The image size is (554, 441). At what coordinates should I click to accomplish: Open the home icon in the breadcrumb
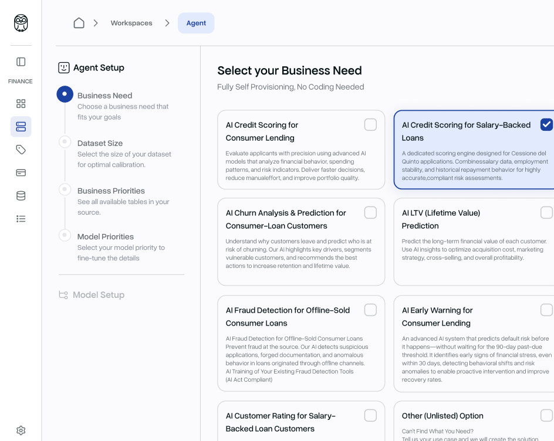[79, 23]
